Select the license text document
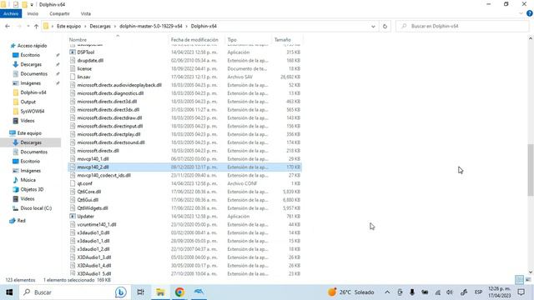Screen dimensions: 534x300 click(x=84, y=68)
